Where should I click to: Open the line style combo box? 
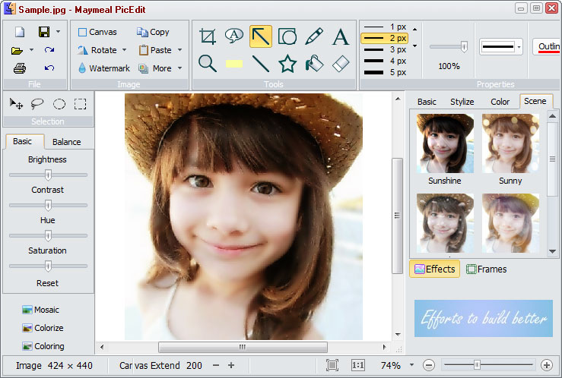tap(501, 47)
